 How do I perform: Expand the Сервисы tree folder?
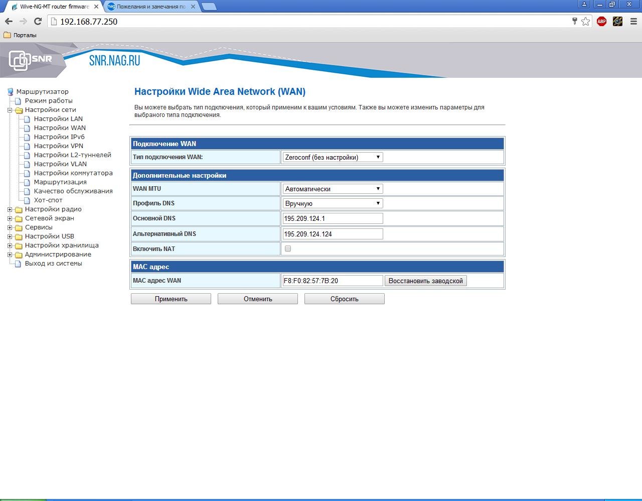pos(10,227)
